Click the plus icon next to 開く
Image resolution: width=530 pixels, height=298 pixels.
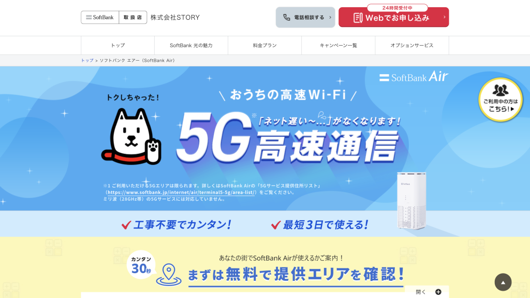(x=438, y=292)
